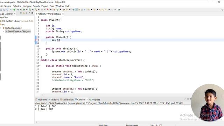Open Package Explorer View Menu dots

point(27,13)
